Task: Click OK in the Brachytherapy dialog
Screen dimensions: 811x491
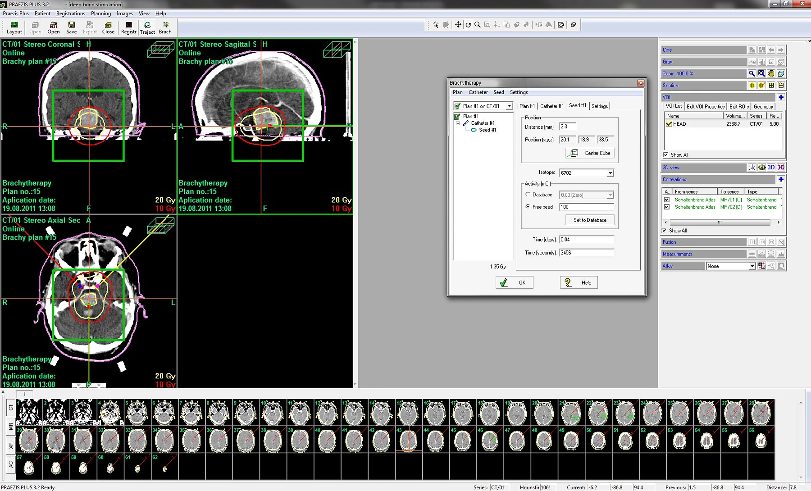Action: [514, 282]
